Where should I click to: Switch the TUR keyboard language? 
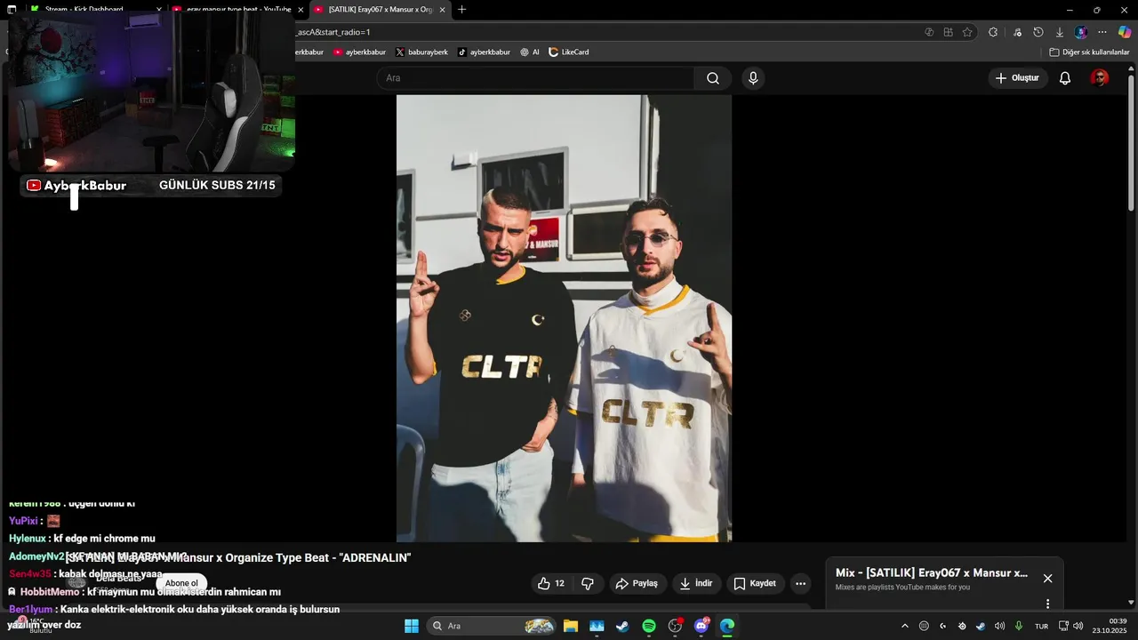tap(1041, 626)
